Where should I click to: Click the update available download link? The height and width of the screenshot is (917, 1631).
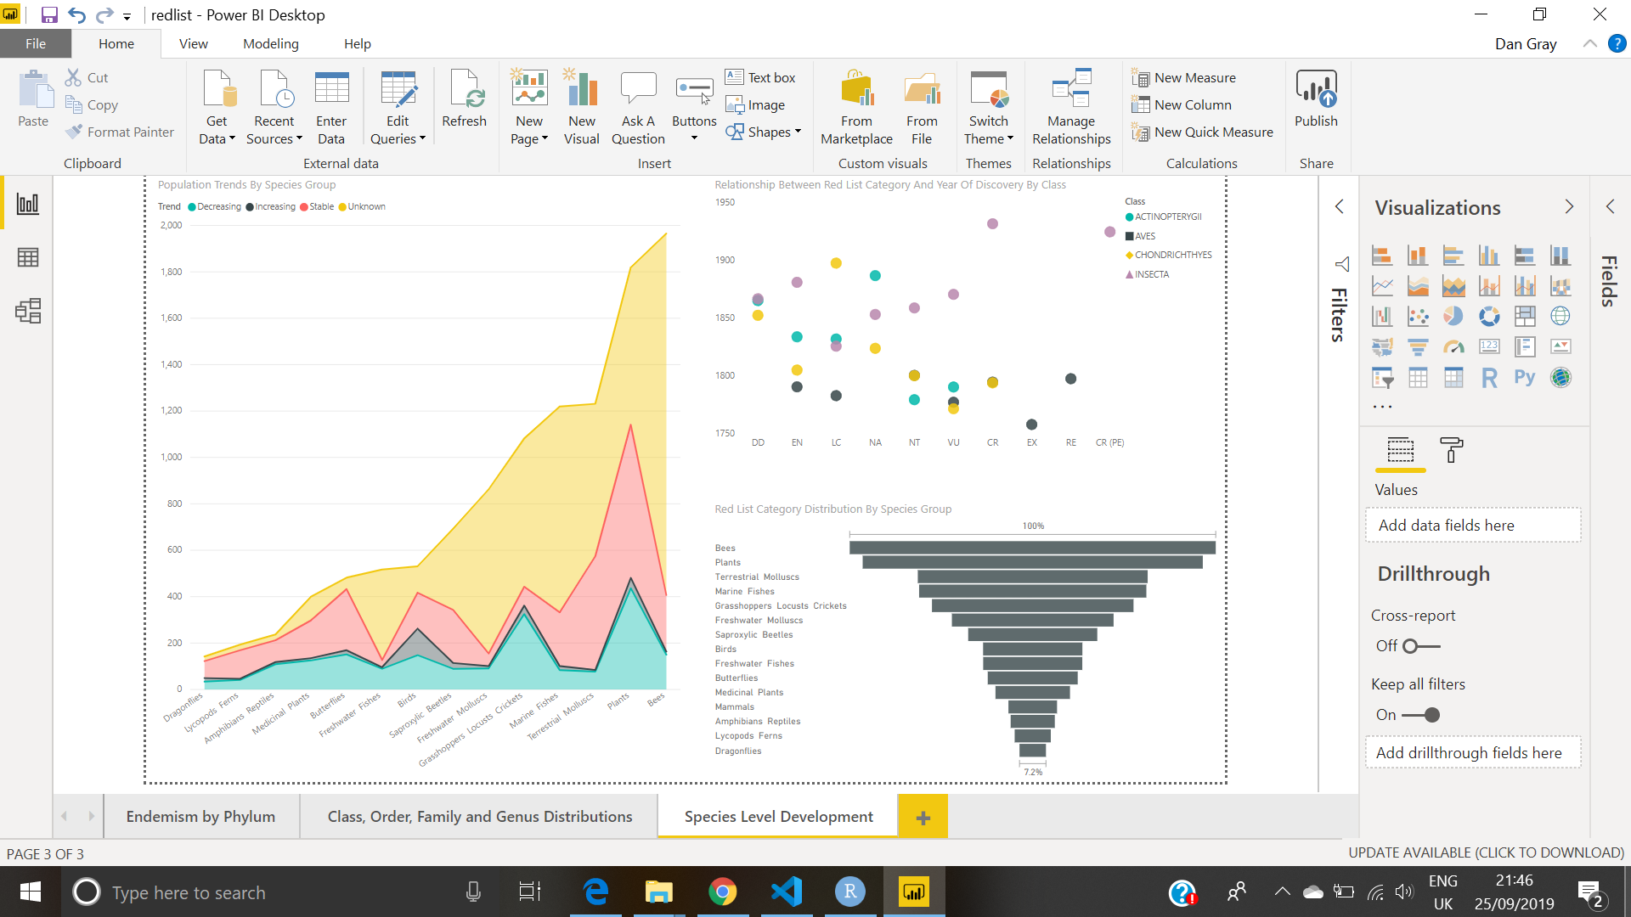point(1486,853)
